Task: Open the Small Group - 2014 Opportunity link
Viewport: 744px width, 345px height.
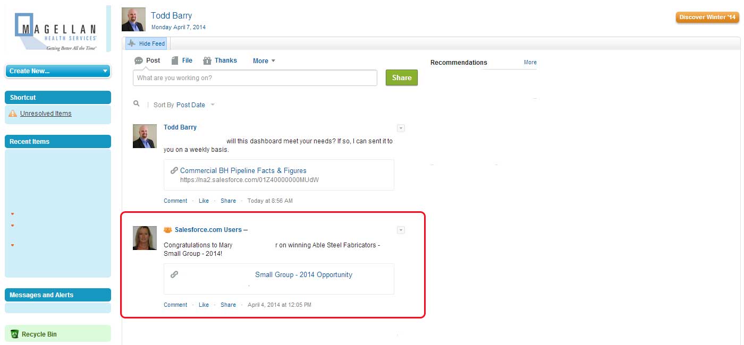Action: click(303, 274)
